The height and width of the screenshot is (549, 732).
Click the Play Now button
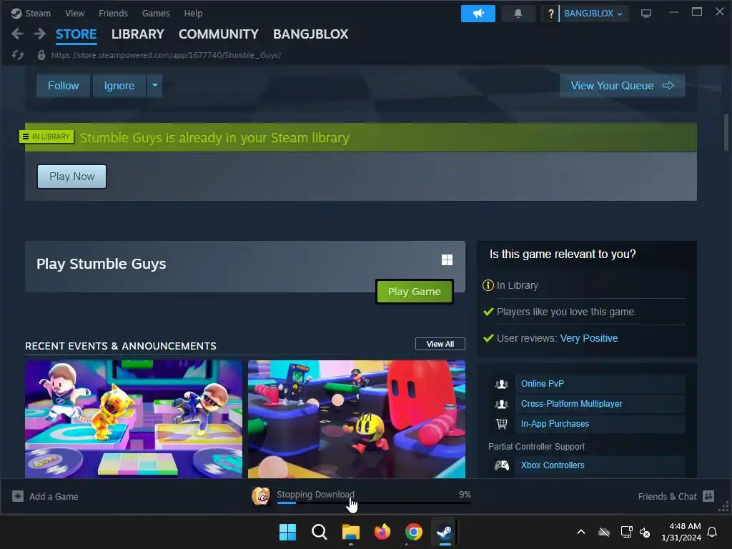coord(72,177)
